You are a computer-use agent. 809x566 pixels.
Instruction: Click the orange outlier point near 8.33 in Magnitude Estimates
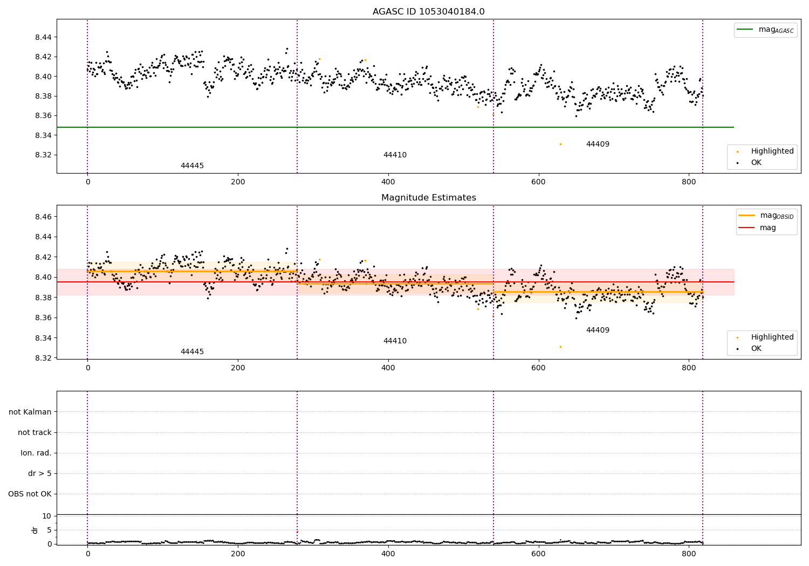pyautogui.click(x=560, y=347)
